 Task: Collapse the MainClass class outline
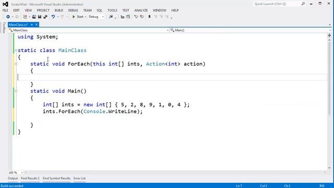(16, 50)
